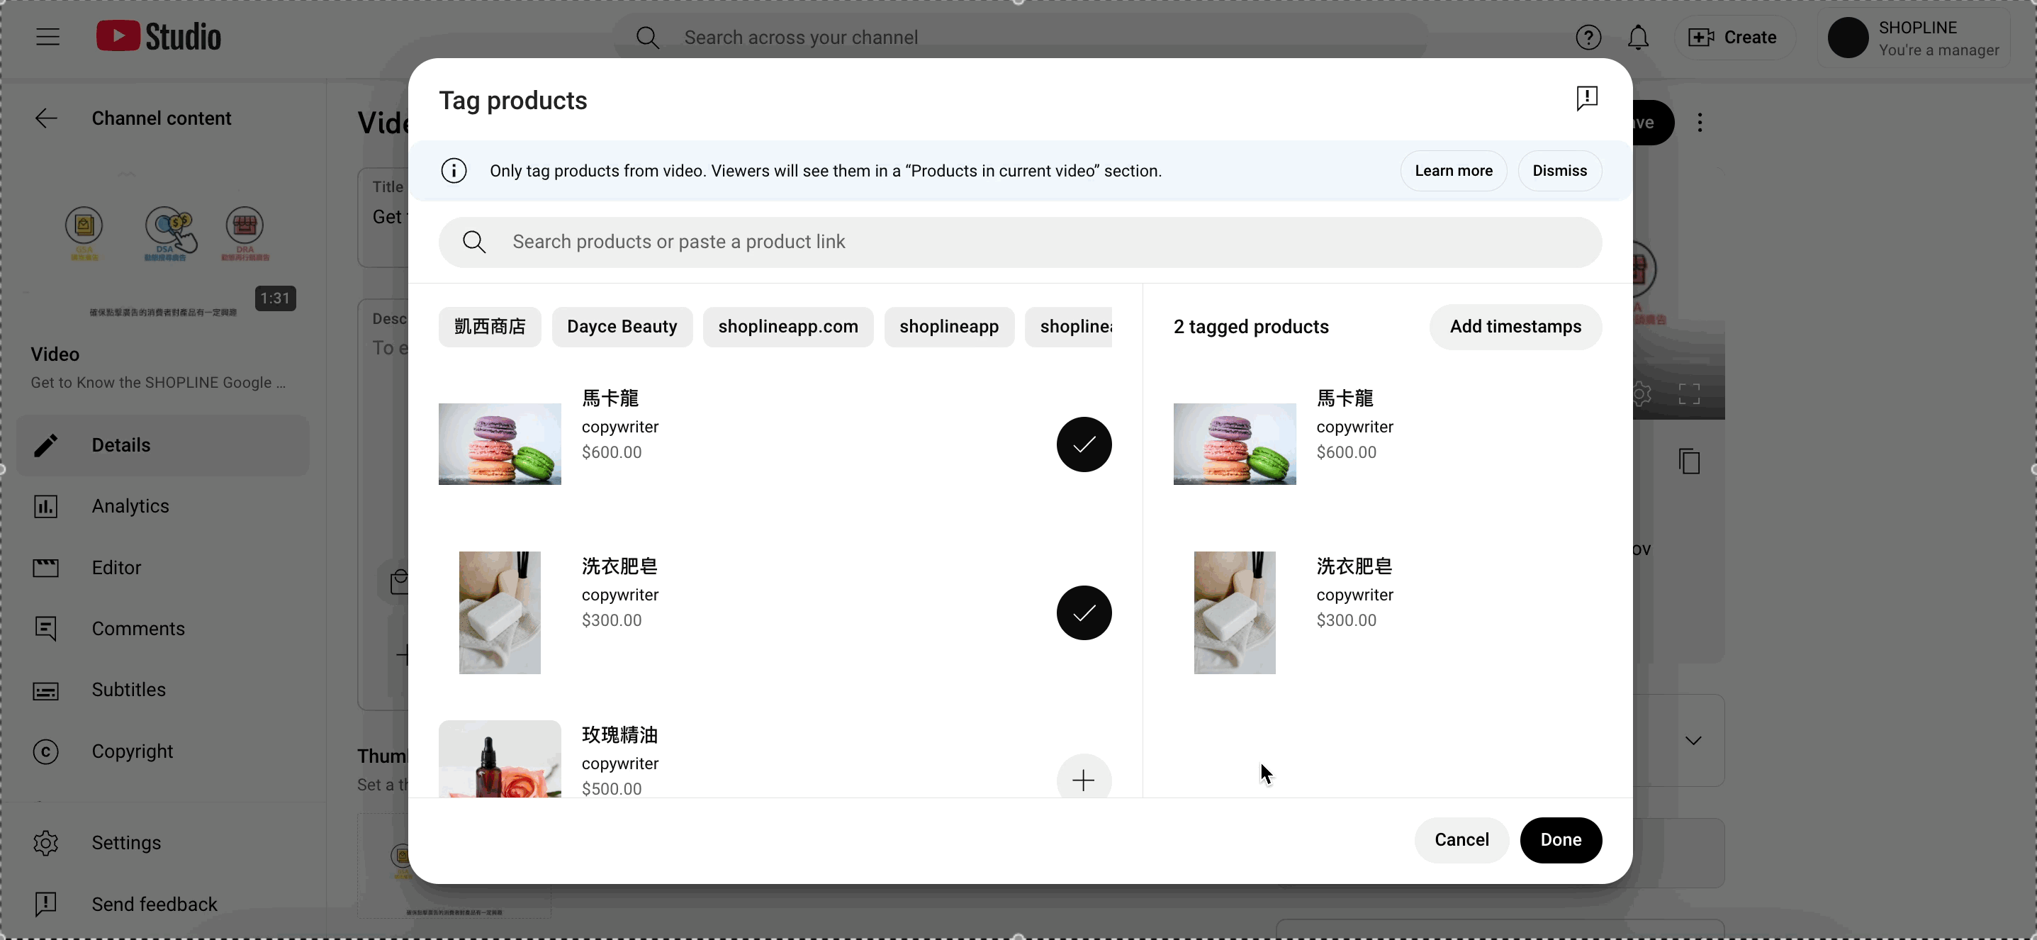Click the Create button in header

(x=1734, y=37)
